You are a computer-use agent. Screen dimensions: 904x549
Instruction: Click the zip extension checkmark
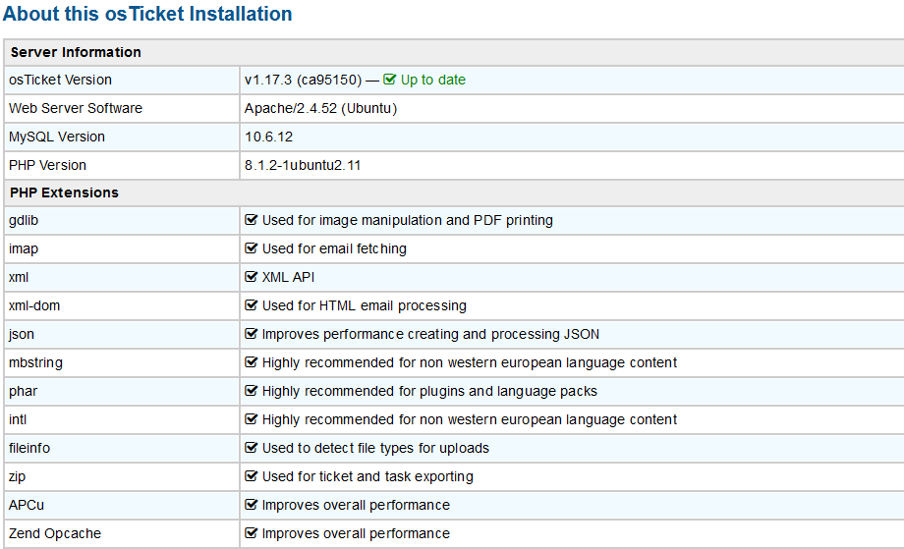click(252, 476)
